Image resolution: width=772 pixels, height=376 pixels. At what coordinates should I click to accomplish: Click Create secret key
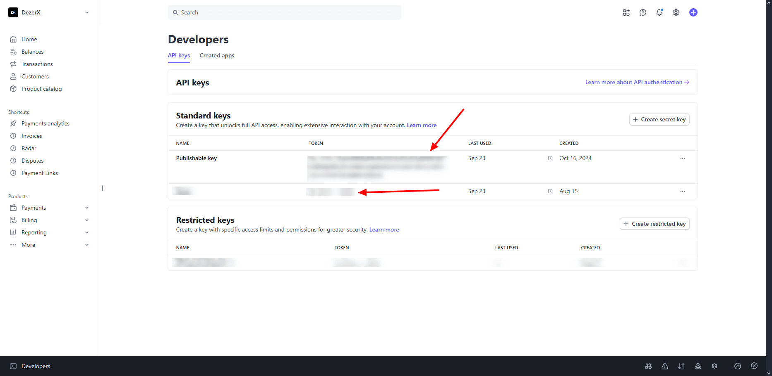point(659,119)
